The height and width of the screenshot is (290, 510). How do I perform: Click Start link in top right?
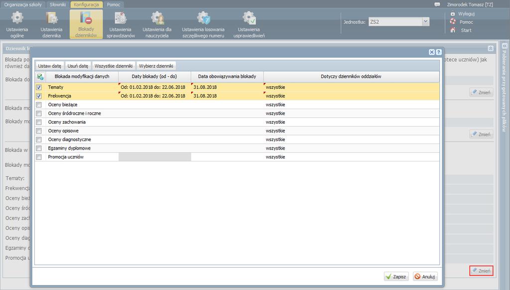tap(466, 30)
